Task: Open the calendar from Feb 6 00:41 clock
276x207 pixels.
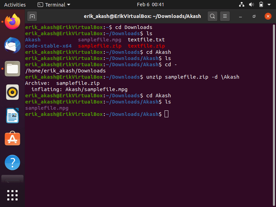Action: tap(150, 4)
